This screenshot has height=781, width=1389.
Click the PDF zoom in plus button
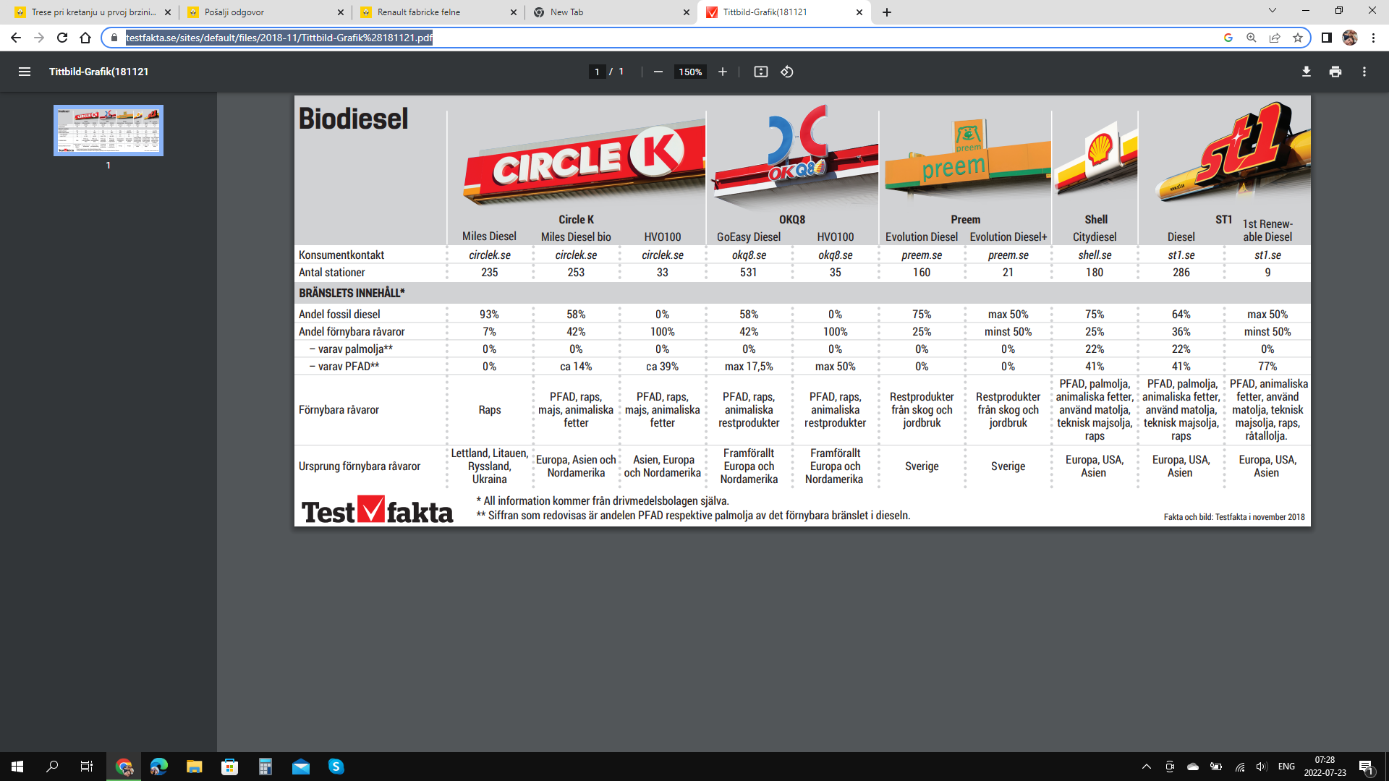point(722,72)
